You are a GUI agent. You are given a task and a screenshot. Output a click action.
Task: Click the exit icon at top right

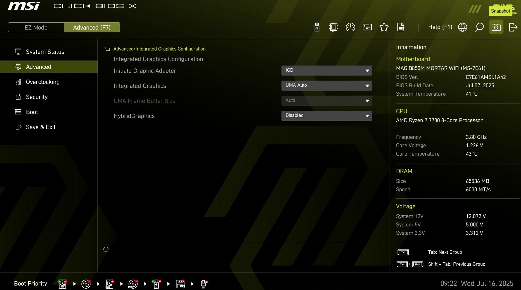point(513,27)
